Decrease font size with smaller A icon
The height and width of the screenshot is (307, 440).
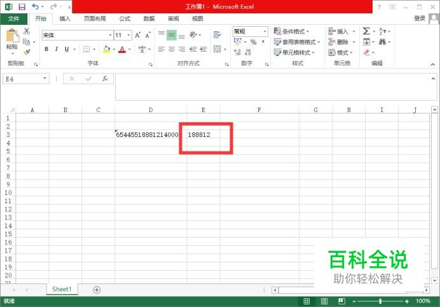pos(148,35)
